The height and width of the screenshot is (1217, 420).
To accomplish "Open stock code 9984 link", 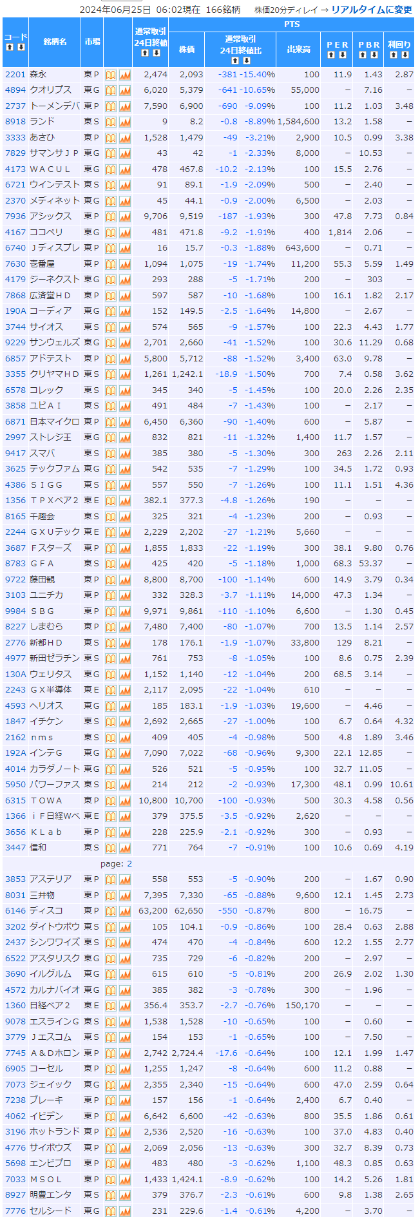I will pos(15,611).
